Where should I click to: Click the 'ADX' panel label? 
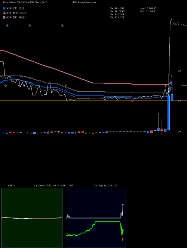(x=71, y=186)
